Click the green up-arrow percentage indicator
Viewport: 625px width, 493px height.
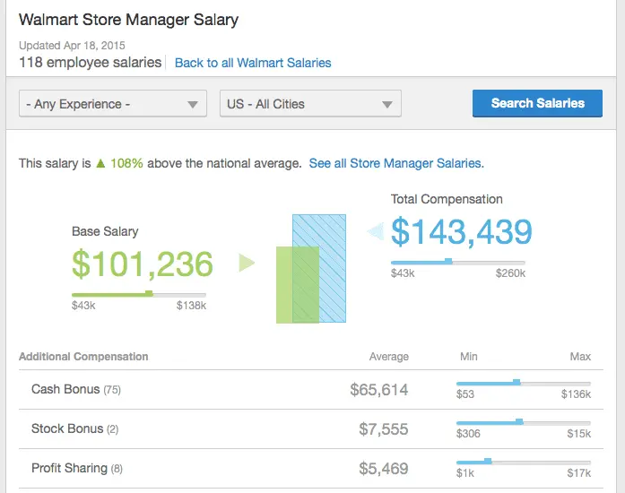click(119, 164)
